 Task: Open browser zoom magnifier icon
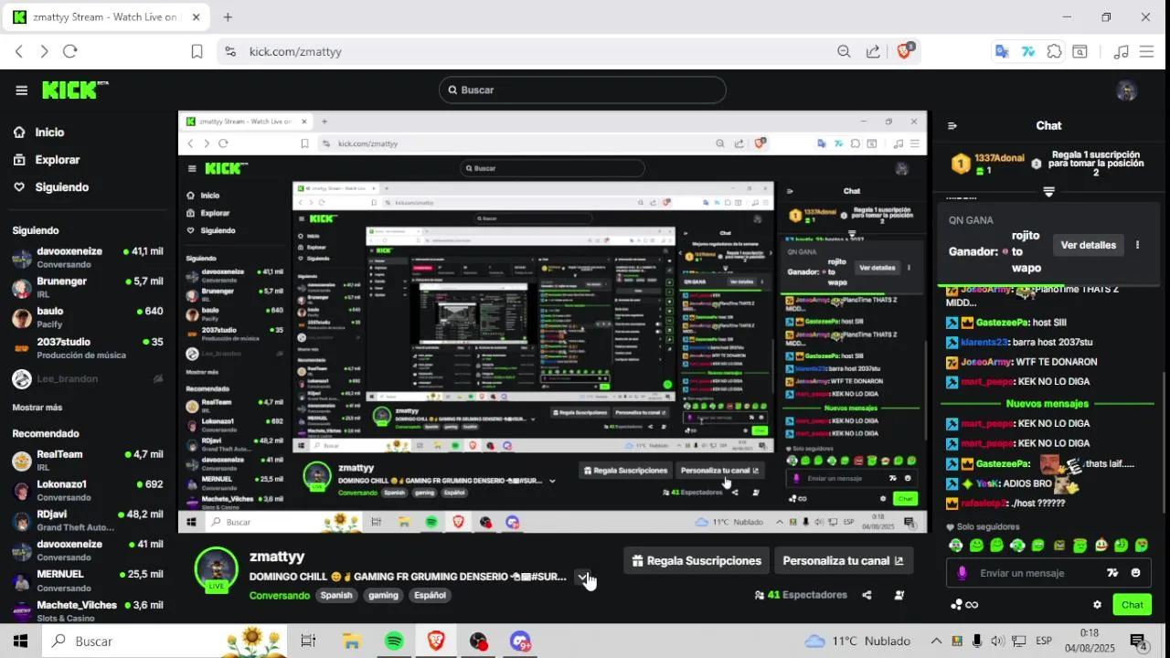coord(844,52)
